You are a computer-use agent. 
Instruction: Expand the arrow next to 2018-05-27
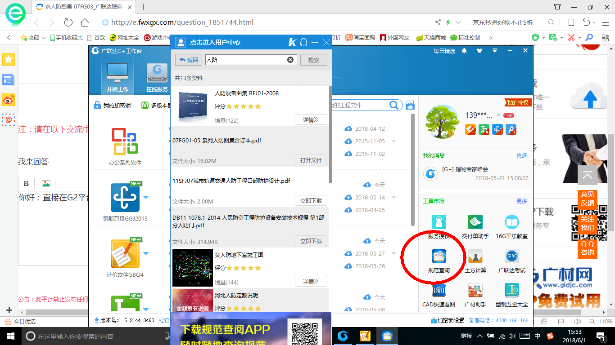click(x=394, y=254)
